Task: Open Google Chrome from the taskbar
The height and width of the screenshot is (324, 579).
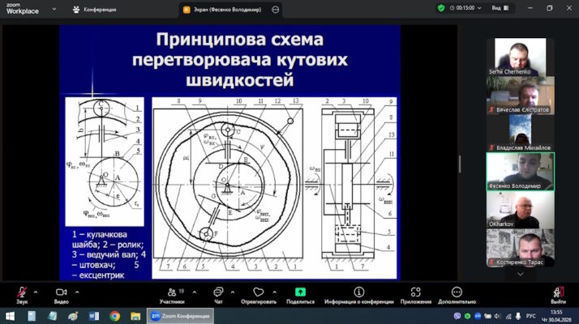Action: [115, 316]
